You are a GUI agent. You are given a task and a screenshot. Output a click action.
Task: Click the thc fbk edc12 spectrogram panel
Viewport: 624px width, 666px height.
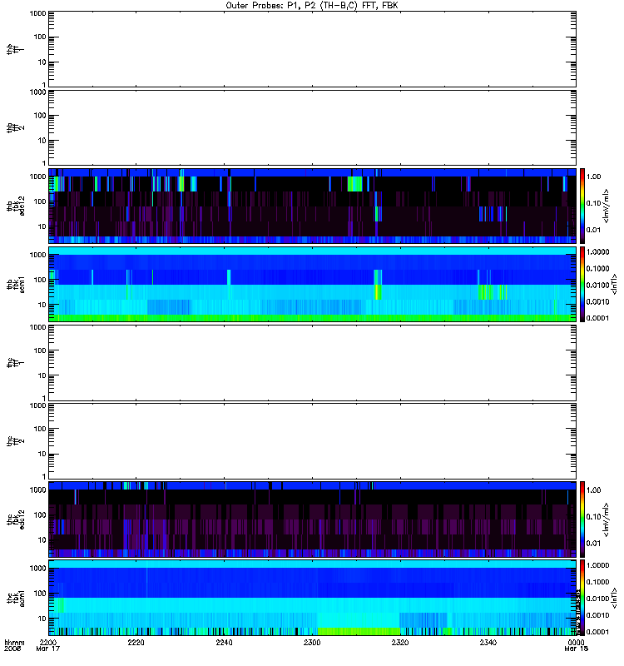(312, 519)
